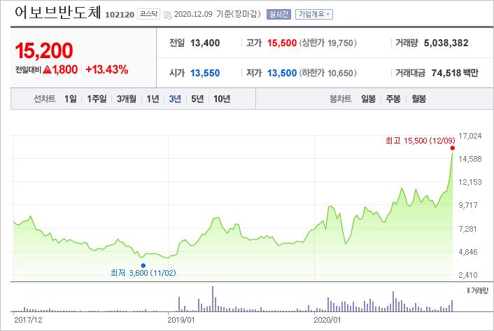494x331 pixels.
Task: Click the 2,410 y-axis label
Action: [468, 275]
